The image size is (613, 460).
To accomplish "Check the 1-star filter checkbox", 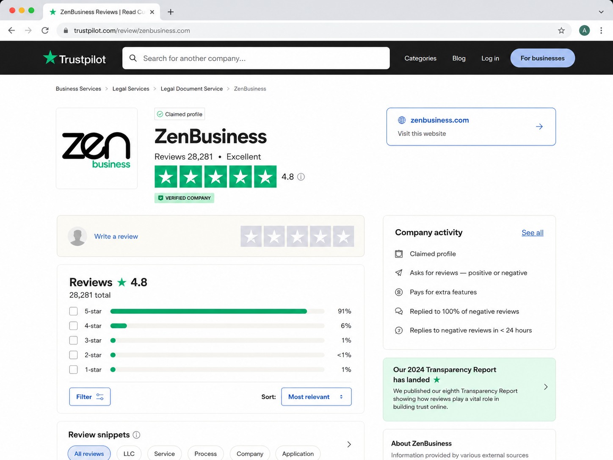I will point(73,370).
